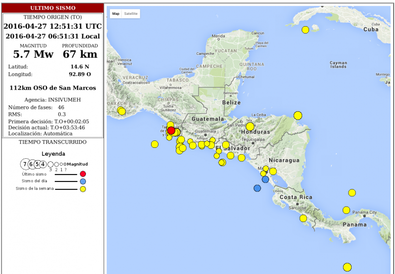
Task: Select yellow marker at bottom edge below Panama
Action: pos(347,267)
